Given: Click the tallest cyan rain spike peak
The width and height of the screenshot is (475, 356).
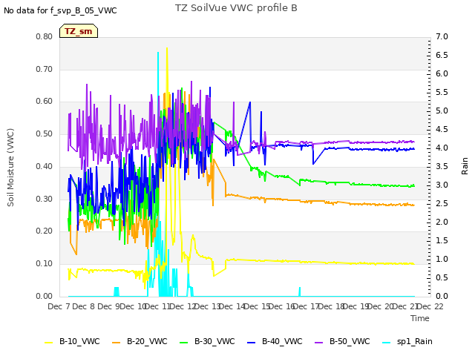Looking at the screenshot, I should point(158,53).
